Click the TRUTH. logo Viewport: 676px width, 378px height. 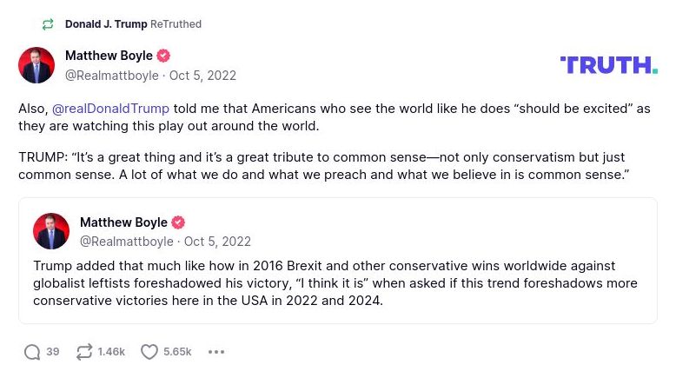click(x=608, y=65)
